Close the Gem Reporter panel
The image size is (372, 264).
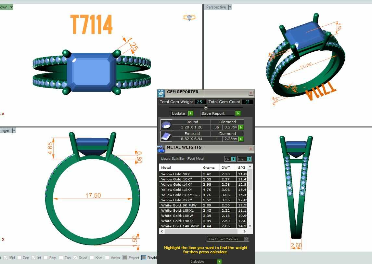(251, 93)
